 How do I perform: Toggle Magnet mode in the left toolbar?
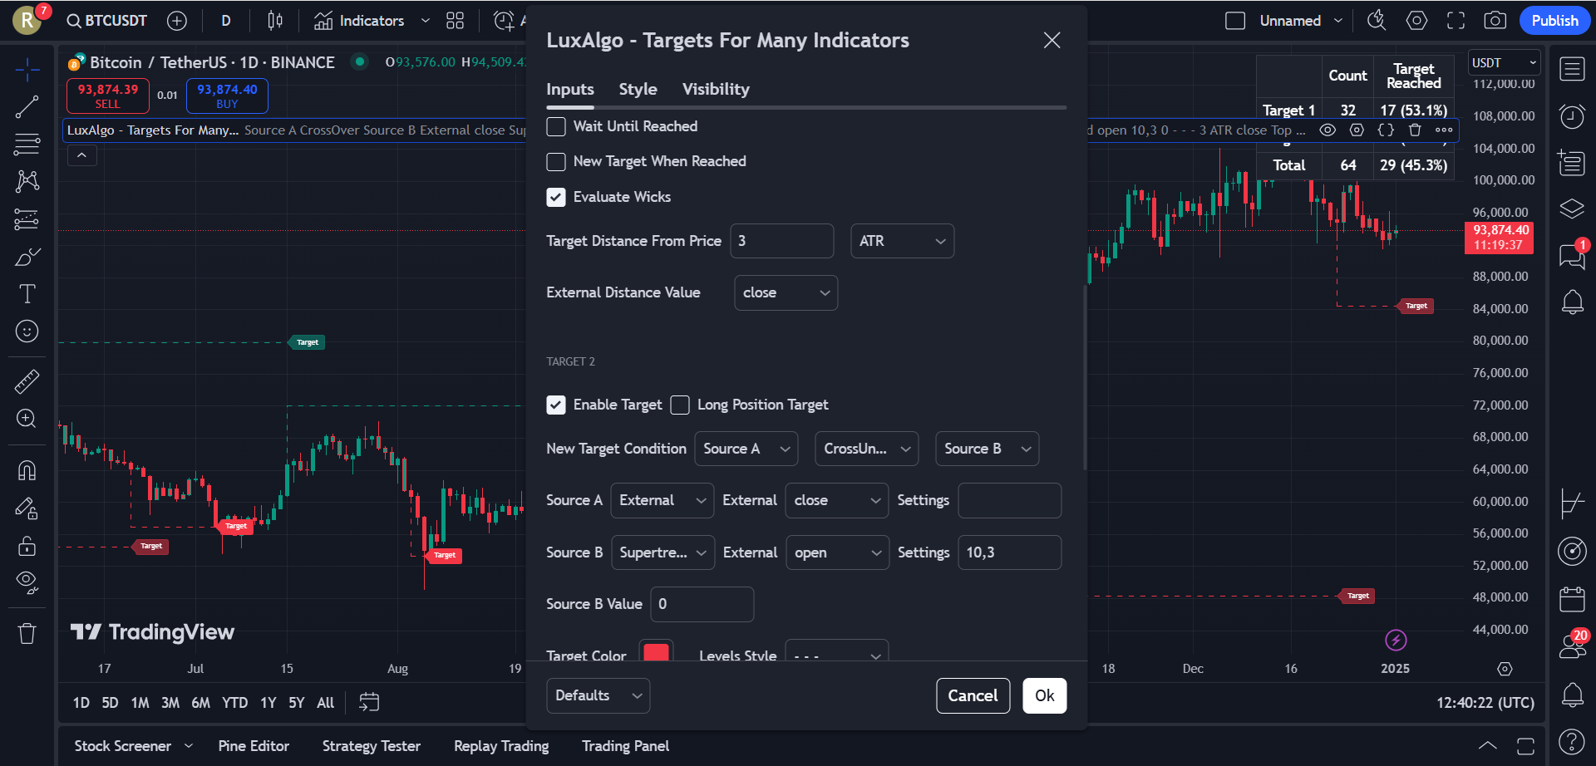coord(27,469)
